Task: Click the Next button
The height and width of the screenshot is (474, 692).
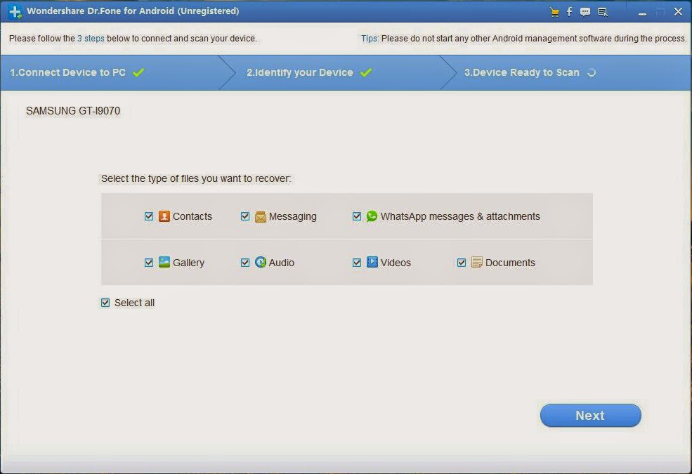Action: tap(591, 415)
